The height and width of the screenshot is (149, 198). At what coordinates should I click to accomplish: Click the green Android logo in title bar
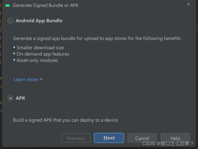[8, 5]
